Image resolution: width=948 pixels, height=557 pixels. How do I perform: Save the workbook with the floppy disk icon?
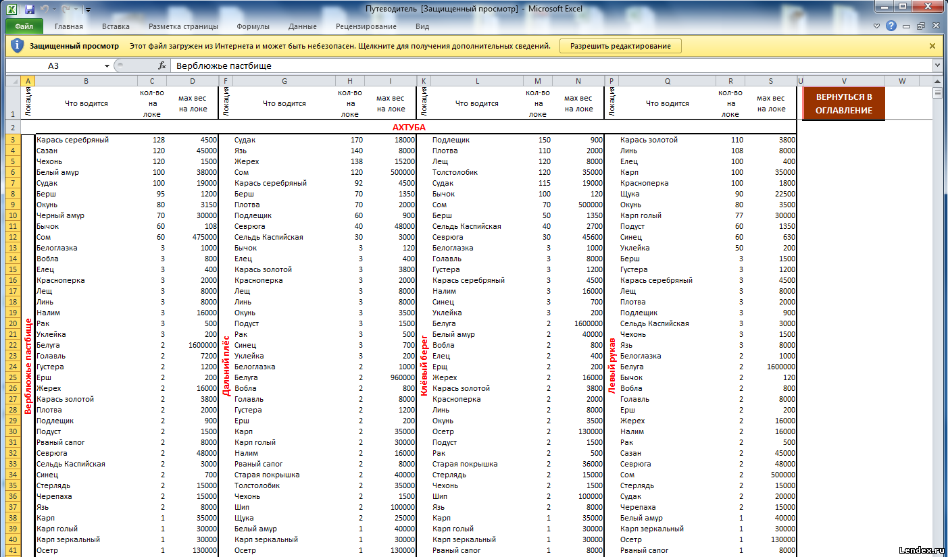click(29, 9)
